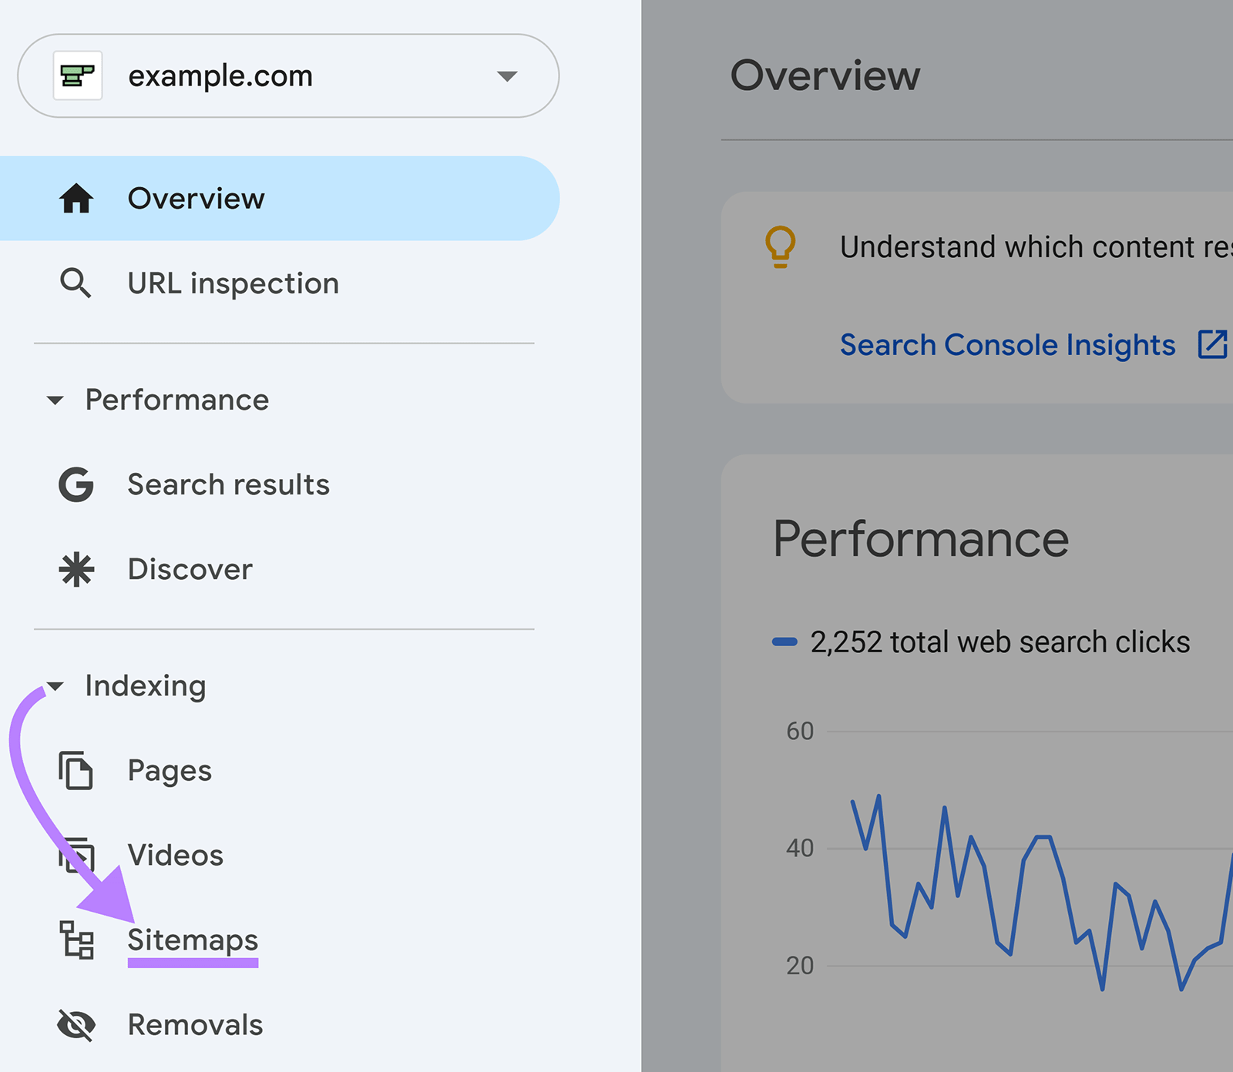
Task: Click the home icon beside Overview
Action: (76, 199)
